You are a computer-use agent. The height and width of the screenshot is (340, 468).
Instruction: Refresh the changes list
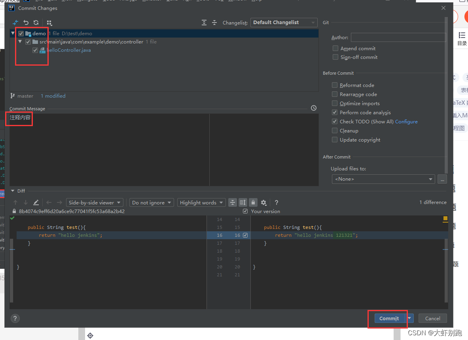pos(36,23)
